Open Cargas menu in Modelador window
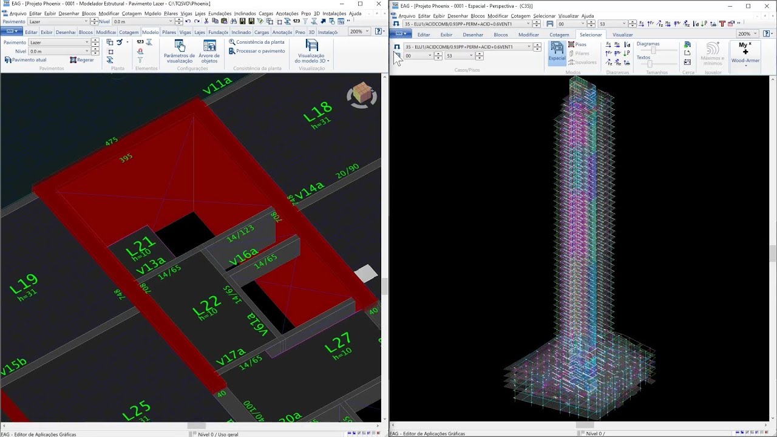 [266, 13]
